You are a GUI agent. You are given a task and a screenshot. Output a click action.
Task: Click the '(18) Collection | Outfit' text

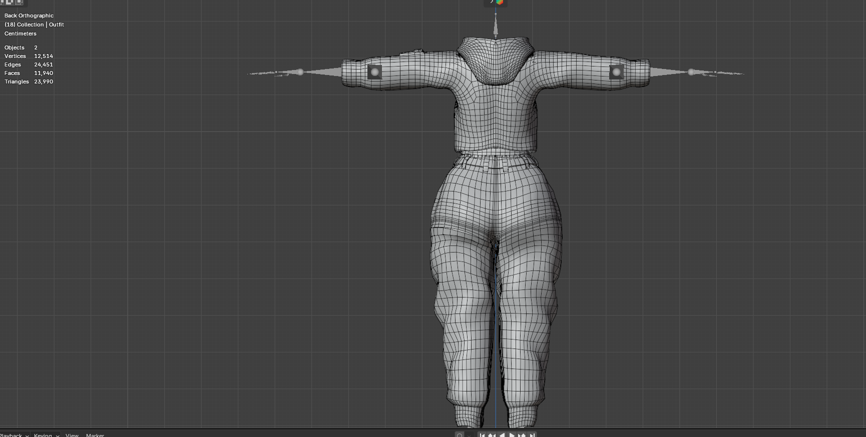(34, 24)
